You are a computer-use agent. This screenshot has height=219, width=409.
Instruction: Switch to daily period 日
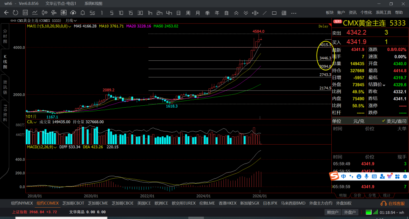click(x=178, y=13)
